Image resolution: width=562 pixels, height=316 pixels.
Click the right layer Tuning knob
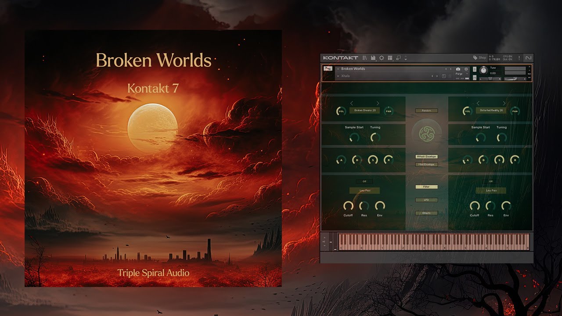502,137
